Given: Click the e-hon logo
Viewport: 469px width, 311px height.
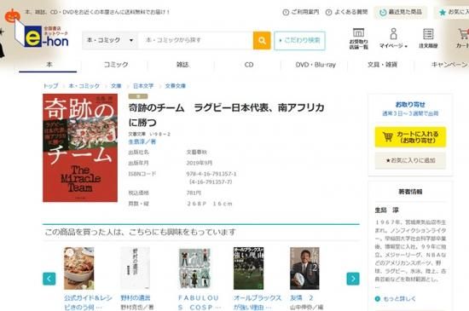Looking at the screenshot, I should 42,35.
